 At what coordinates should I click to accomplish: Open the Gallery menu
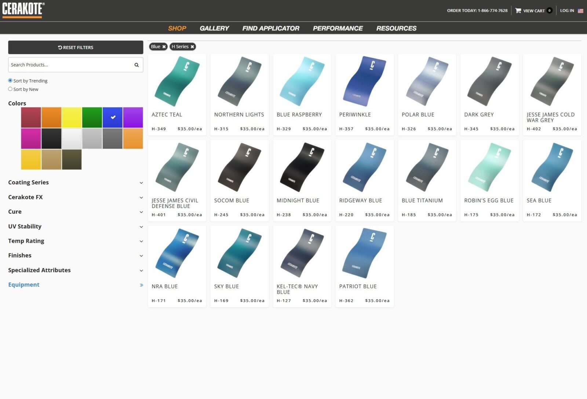coord(214,28)
